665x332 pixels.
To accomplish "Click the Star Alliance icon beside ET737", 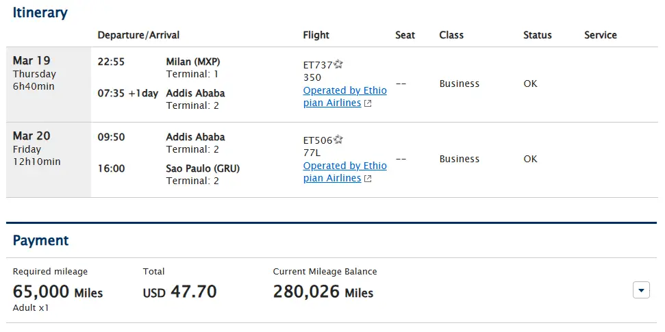I will [338, 64].
